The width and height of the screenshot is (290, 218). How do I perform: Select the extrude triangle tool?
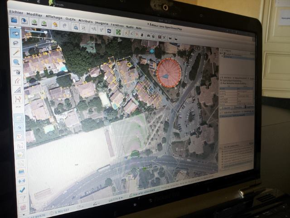point(18,90)
